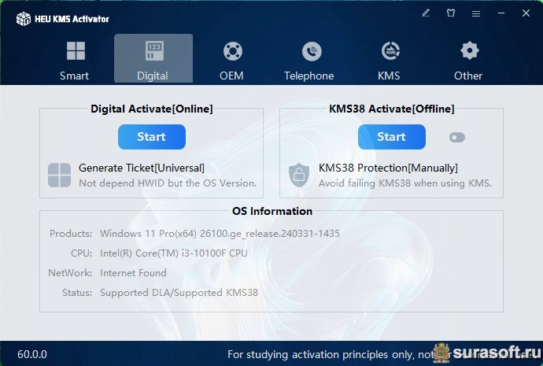Close the HEU KMS Activator window

(526, 13)
